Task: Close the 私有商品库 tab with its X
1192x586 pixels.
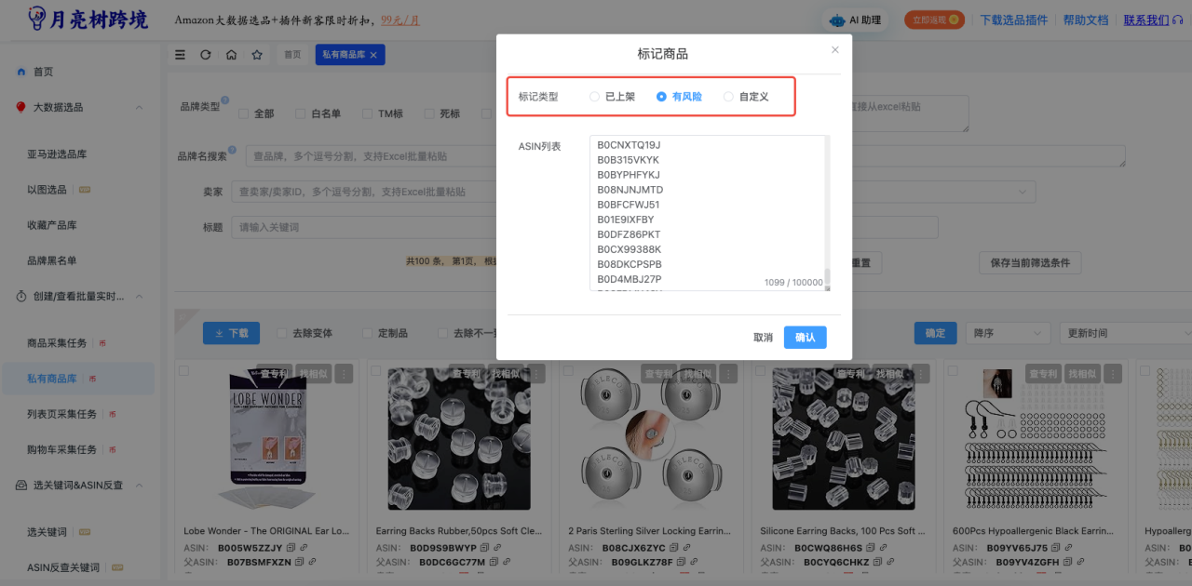Action: click(373, 56)
